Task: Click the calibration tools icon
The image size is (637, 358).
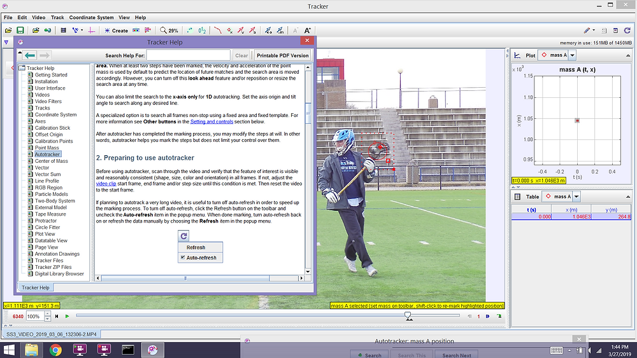Action: 75,31
